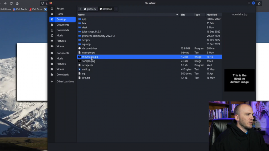This screenshot has width=269, height=151.
Task: Click the Desktop path bar button
Action: [106, 9]
